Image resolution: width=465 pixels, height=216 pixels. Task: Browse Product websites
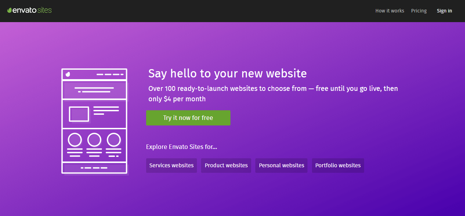pos(226,166)
